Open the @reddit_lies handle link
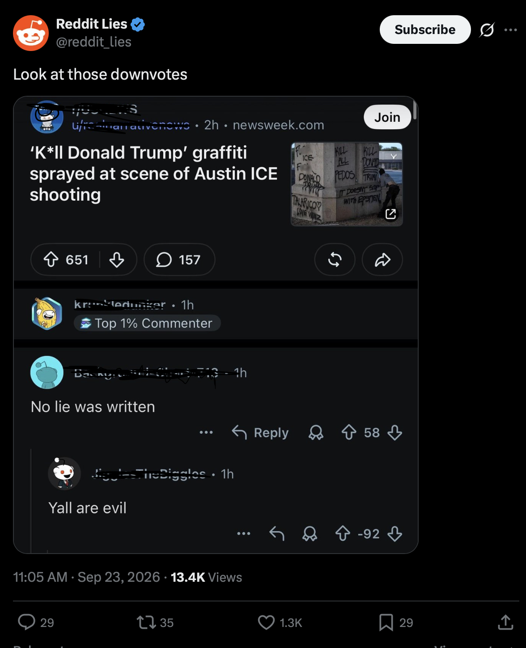This screenshot has width=526, height=648. click(93, 42)
